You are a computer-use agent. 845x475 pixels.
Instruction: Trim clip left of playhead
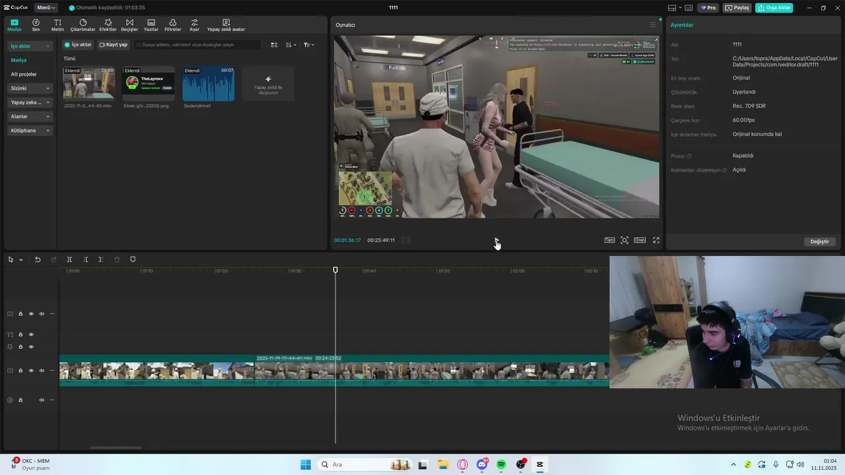[85, 259]
